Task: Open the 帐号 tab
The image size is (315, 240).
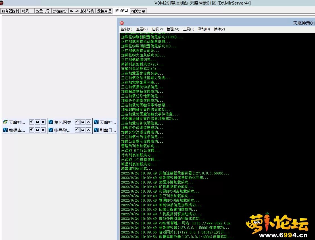Action: pyautogui.click(x=27, y=11)
